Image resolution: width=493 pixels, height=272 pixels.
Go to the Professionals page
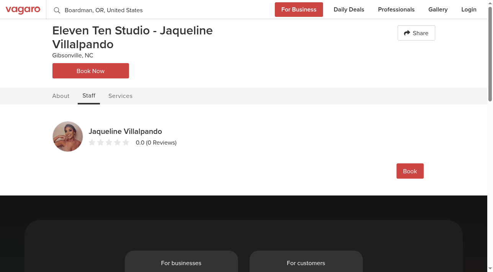396,10
